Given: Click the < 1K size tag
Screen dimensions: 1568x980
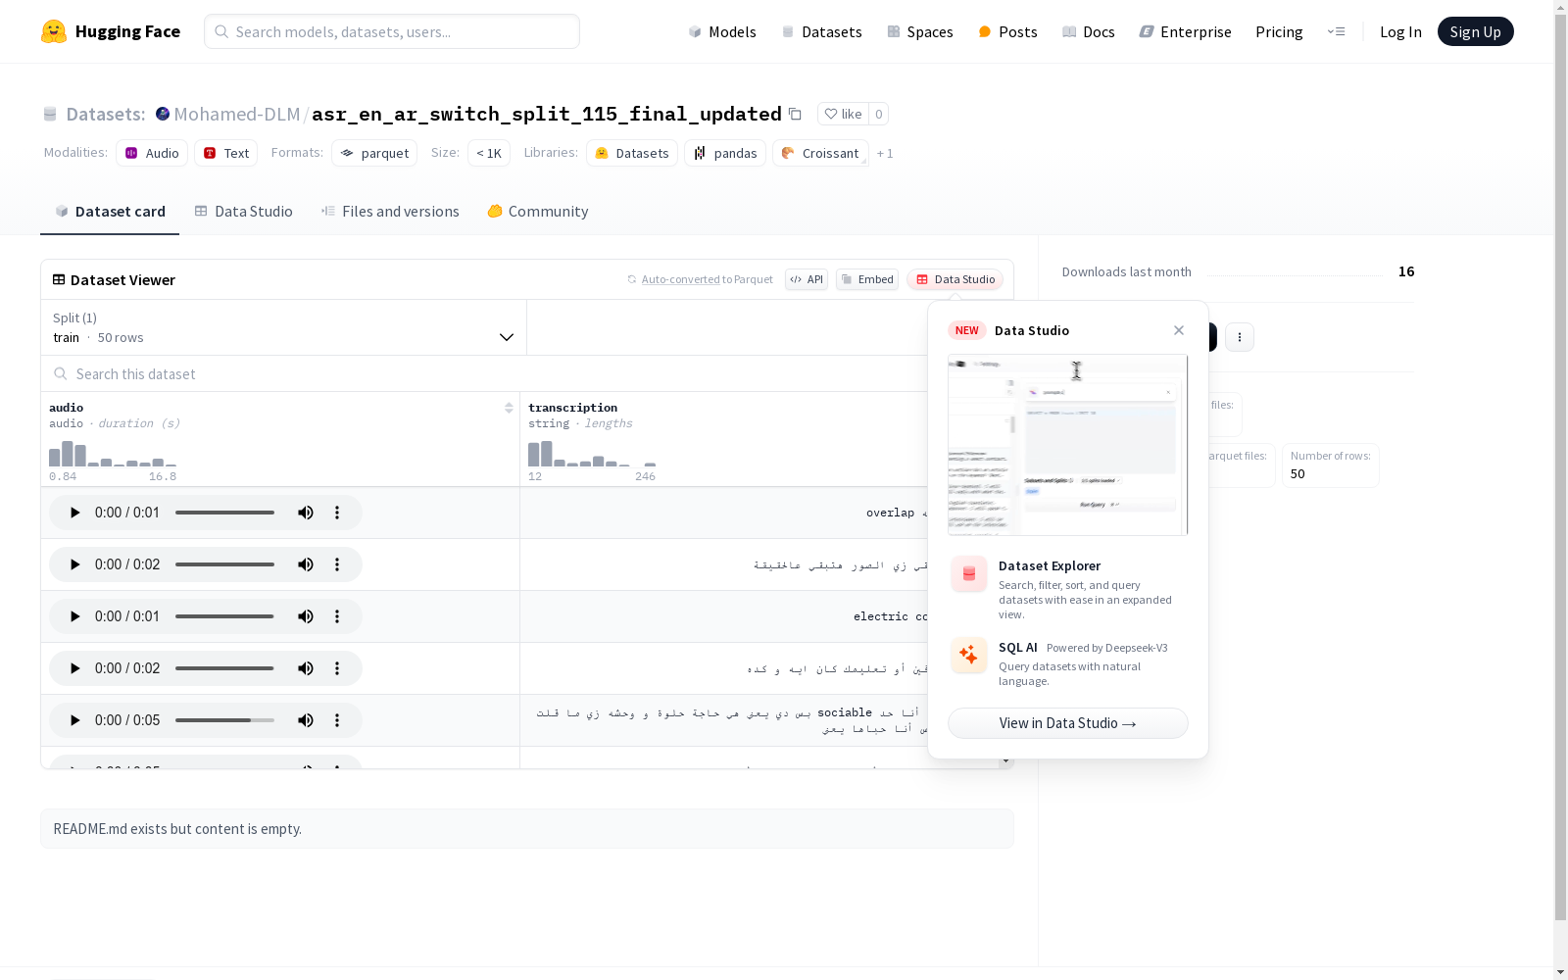Looking at the screenshot, I should click(489, 153).
